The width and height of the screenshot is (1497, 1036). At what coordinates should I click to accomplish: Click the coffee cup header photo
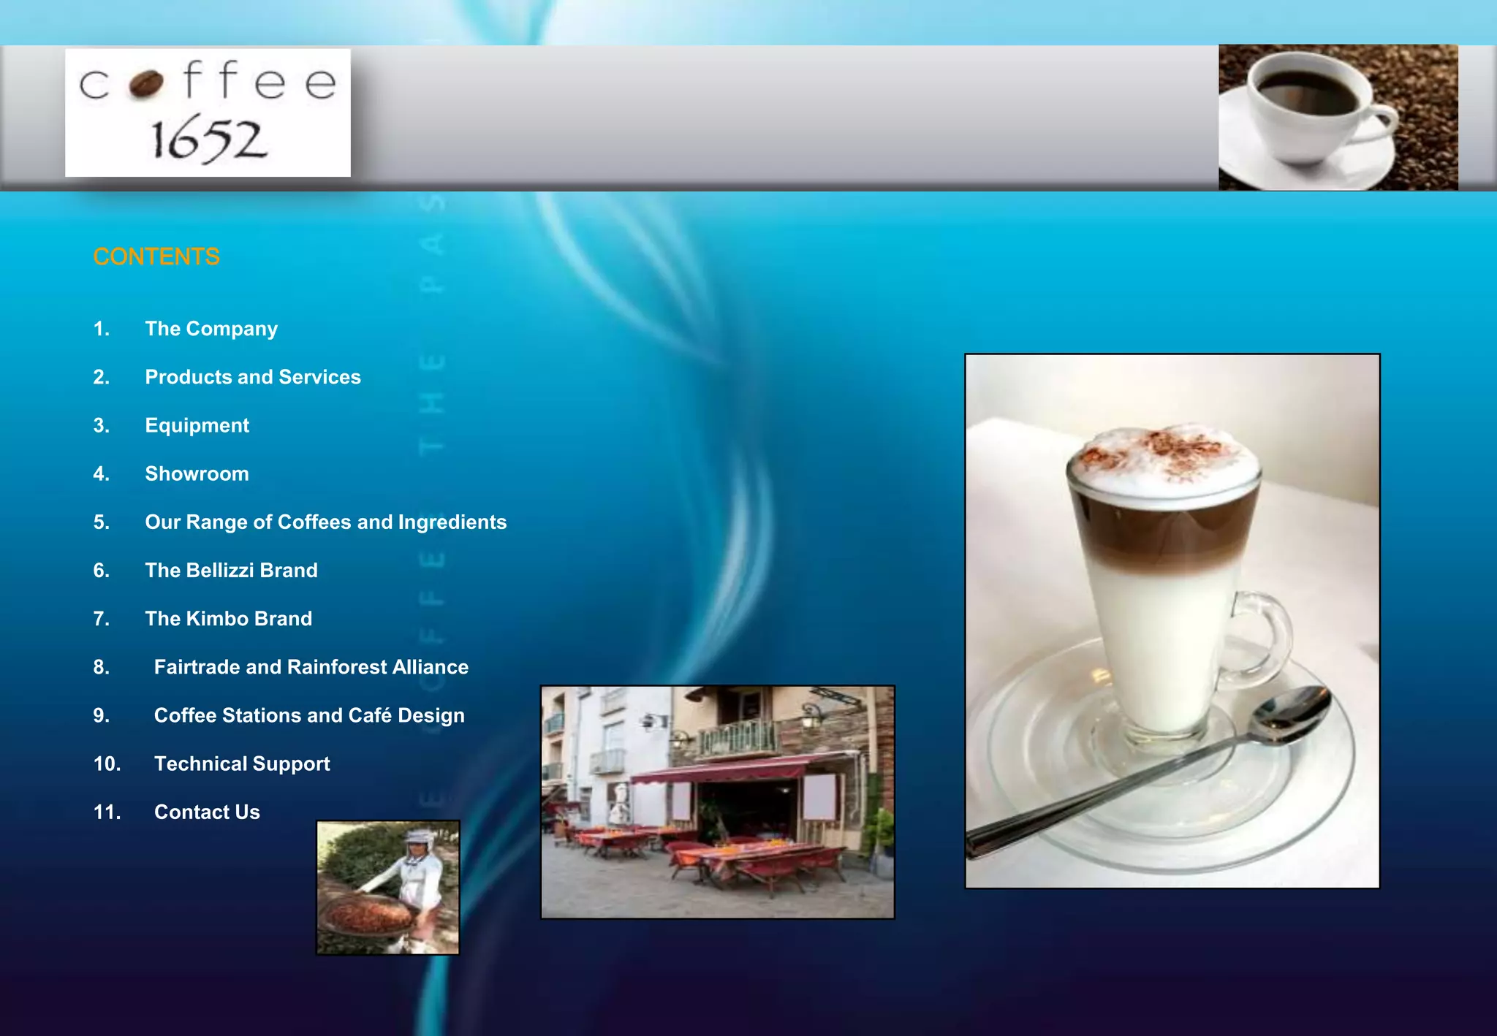tap(1338, 117)
